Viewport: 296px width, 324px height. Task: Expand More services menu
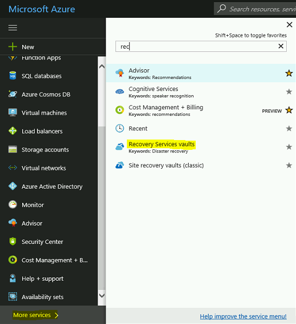[x=36, y=315]
